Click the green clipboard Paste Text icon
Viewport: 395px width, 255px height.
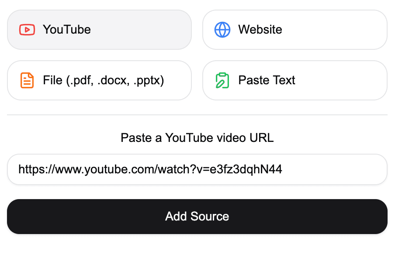click(222, 80)
